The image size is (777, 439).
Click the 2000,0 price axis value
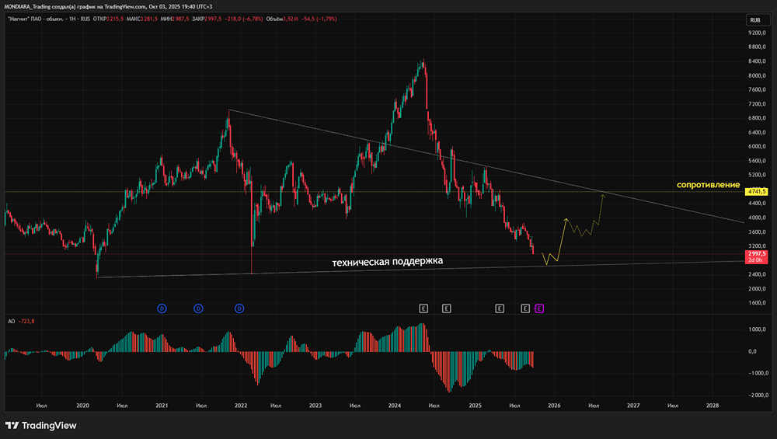coord(757,288)
